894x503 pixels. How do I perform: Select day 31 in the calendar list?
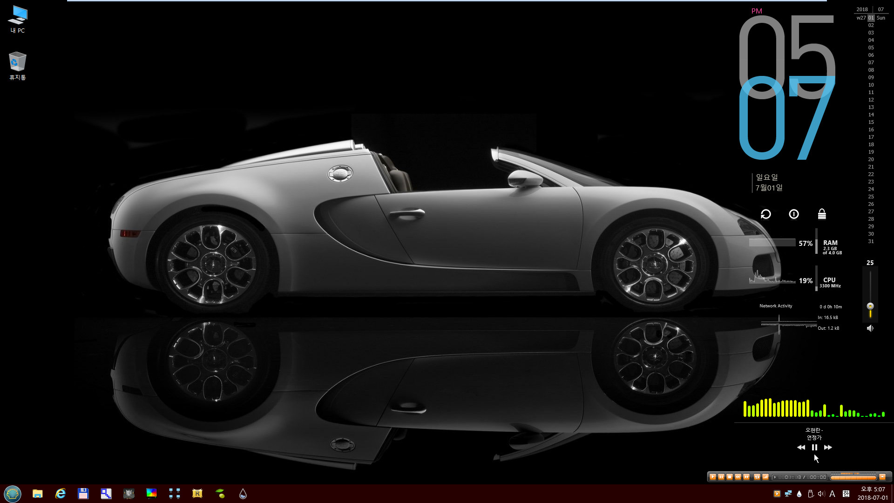click(871, 241)
